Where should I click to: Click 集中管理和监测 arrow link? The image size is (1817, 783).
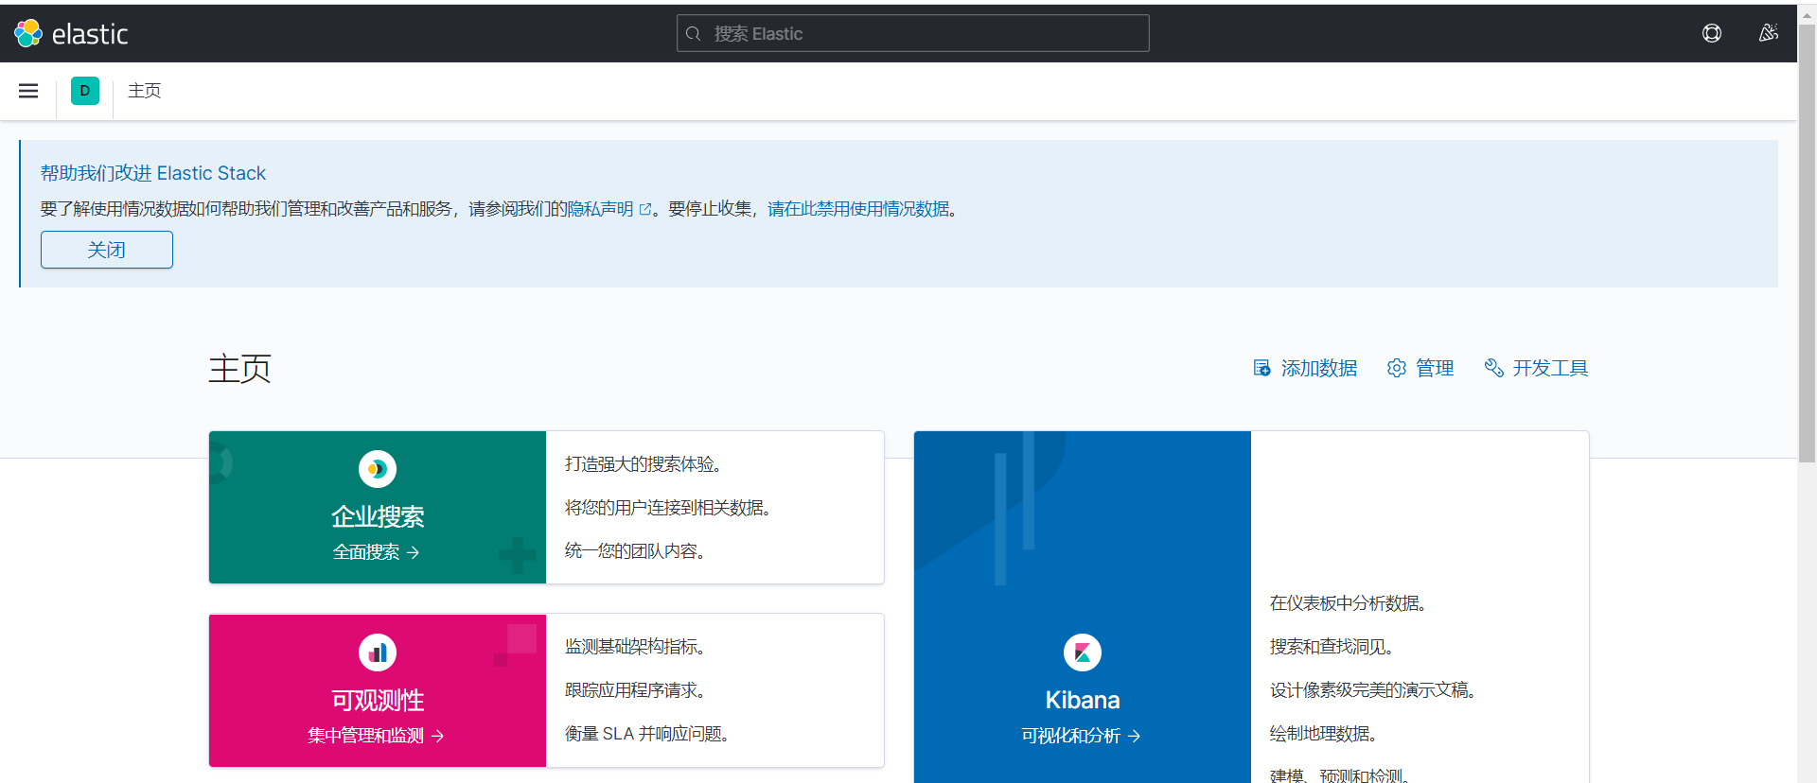[376, 736]
